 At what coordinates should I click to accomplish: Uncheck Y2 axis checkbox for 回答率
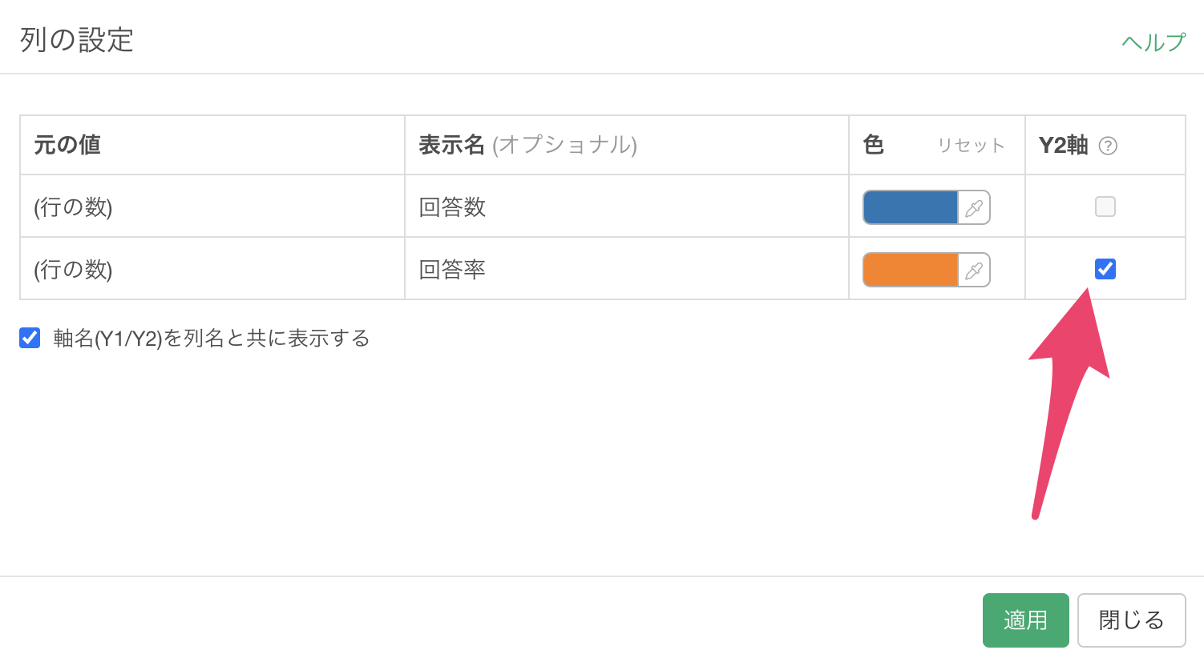1105,269
